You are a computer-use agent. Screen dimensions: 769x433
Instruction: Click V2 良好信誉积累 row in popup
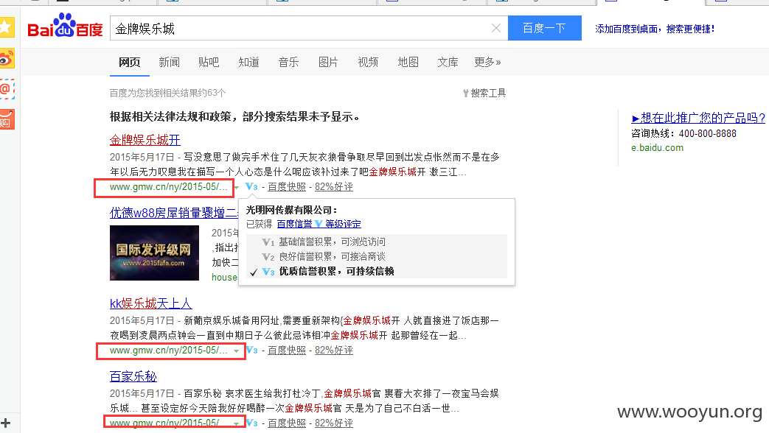(377, 257)
